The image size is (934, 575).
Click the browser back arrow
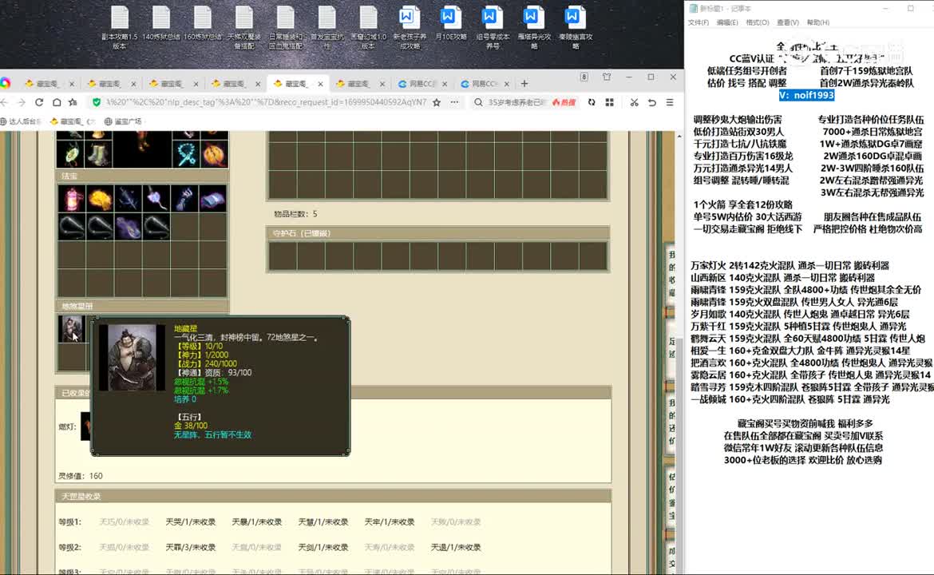(5, 102)
